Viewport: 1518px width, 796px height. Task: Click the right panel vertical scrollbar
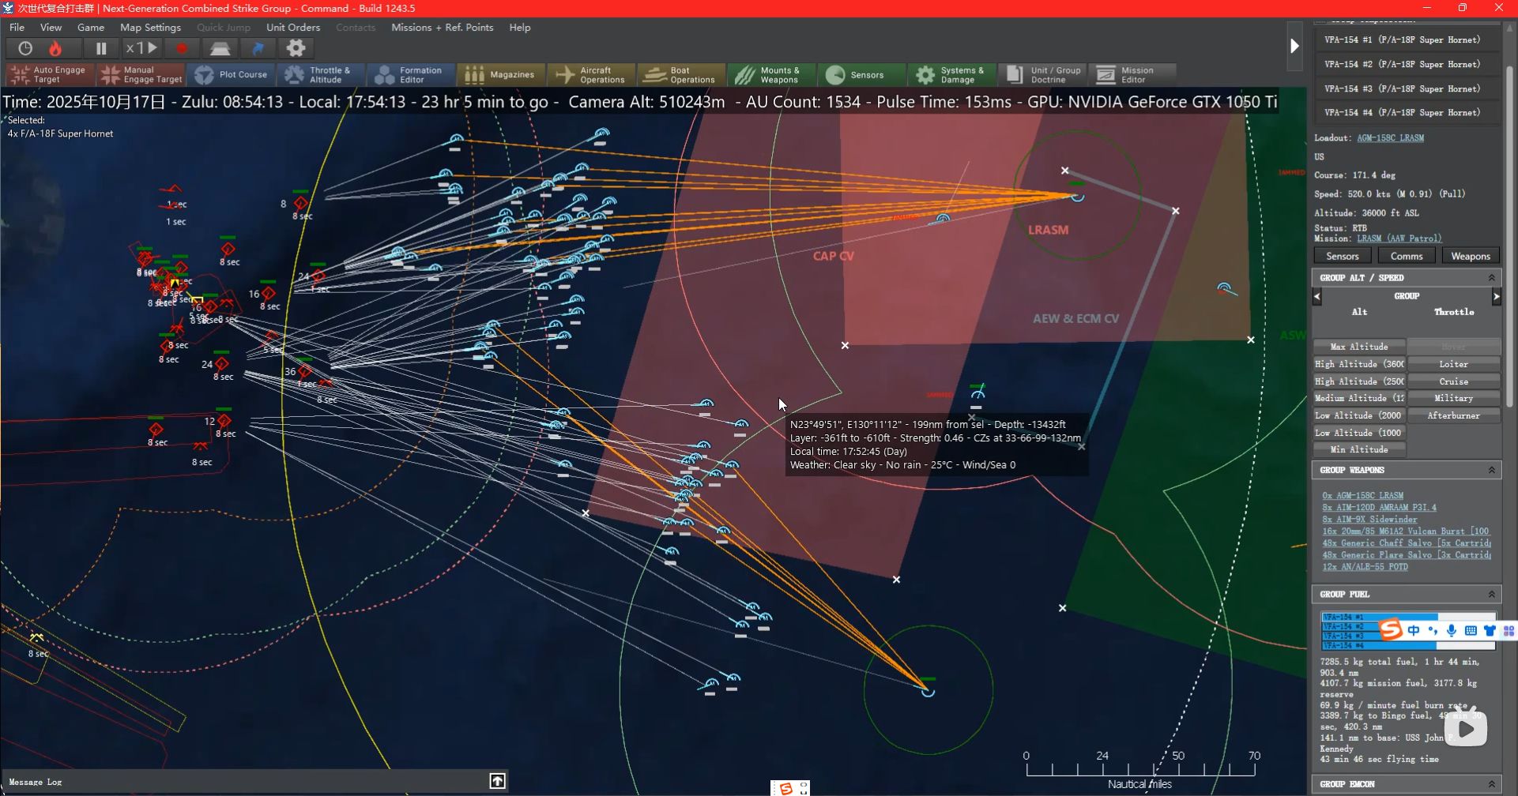pyautogui.click(x=1509, y=237)
